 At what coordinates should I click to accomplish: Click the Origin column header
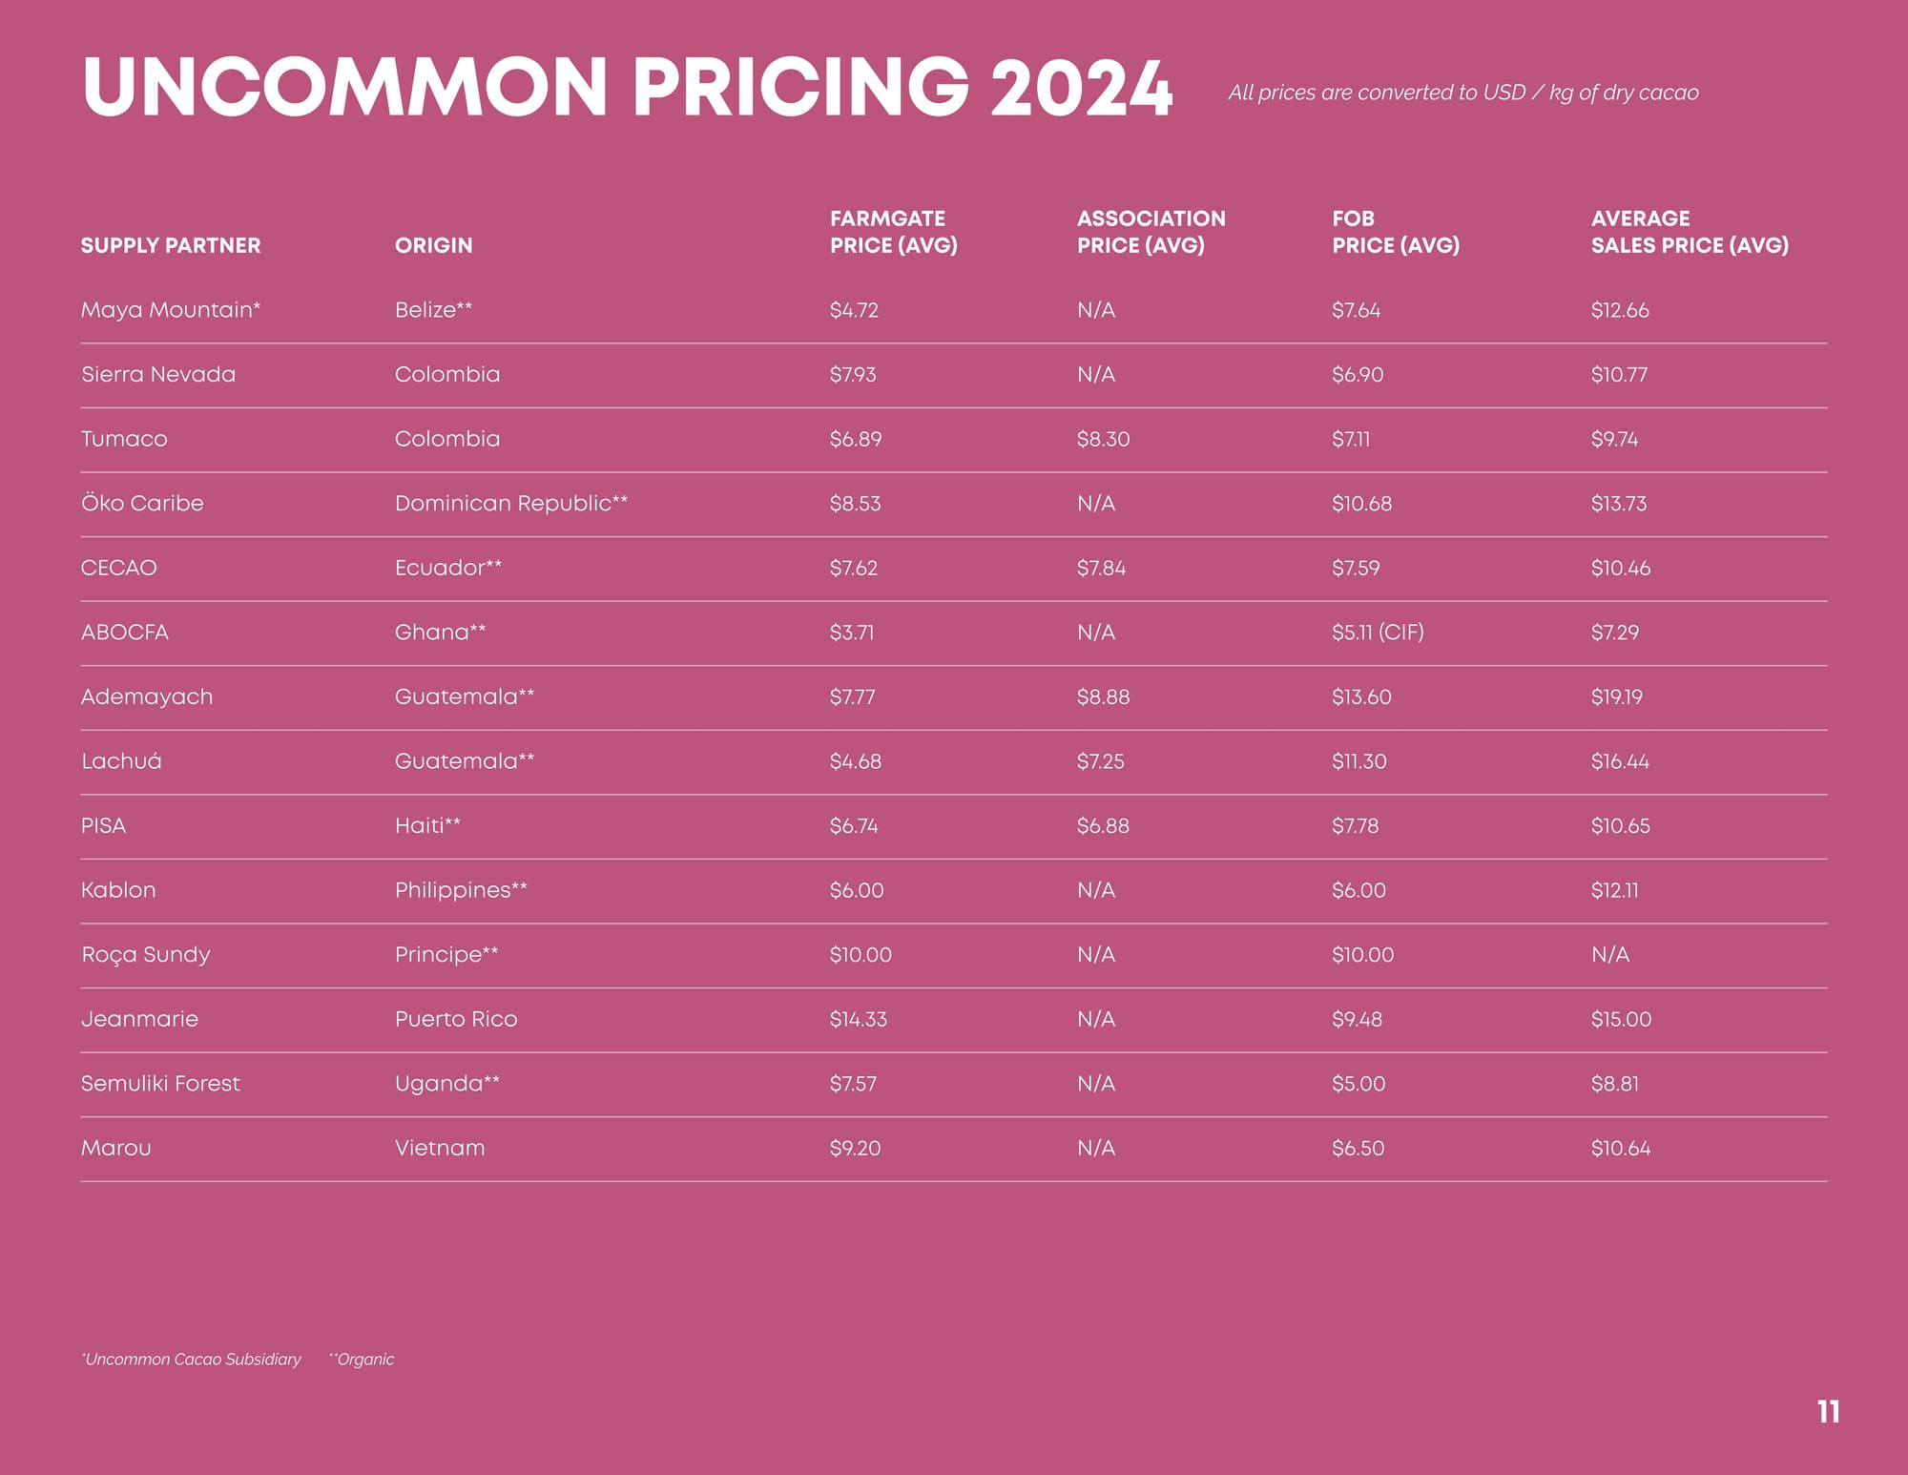434,245
